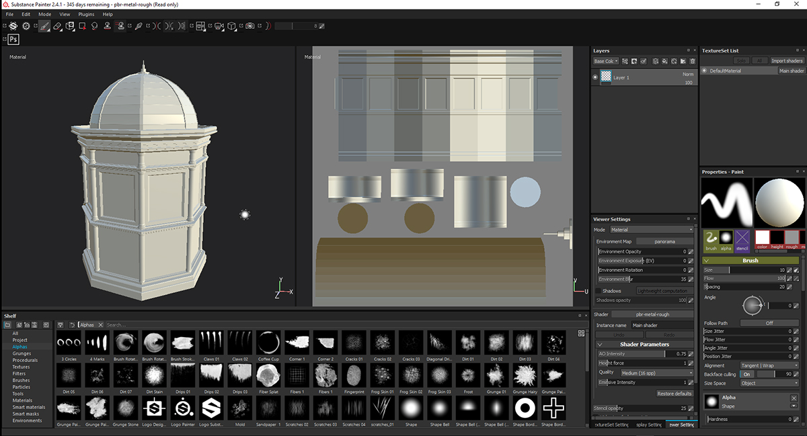Image resolution: width=807 pixels, height=436 pixels.
Task: Select the Projection tool
Action: [69, 26]
